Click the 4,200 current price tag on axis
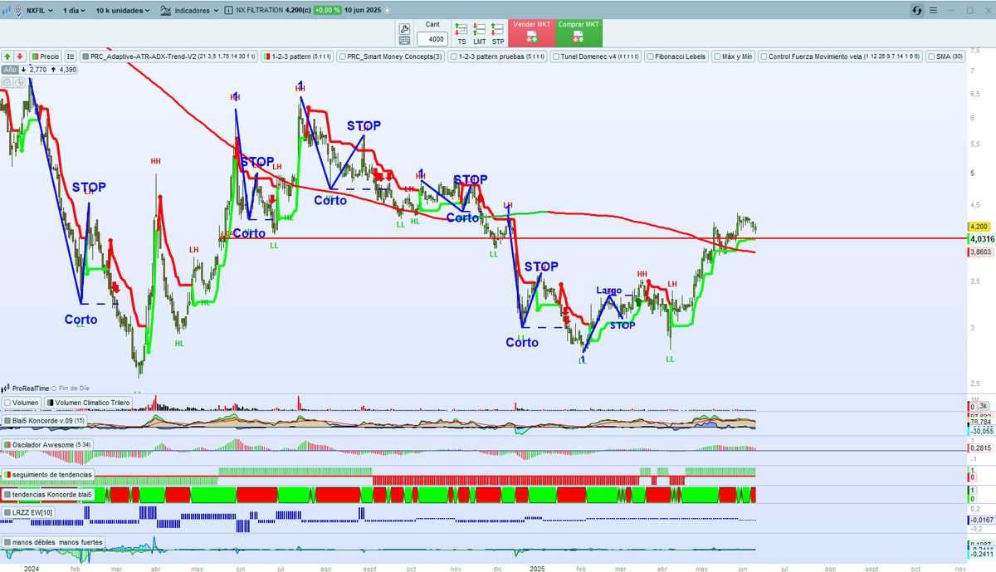Image resolution: width=996 pixels, height=572 pixels. (978, 227)
